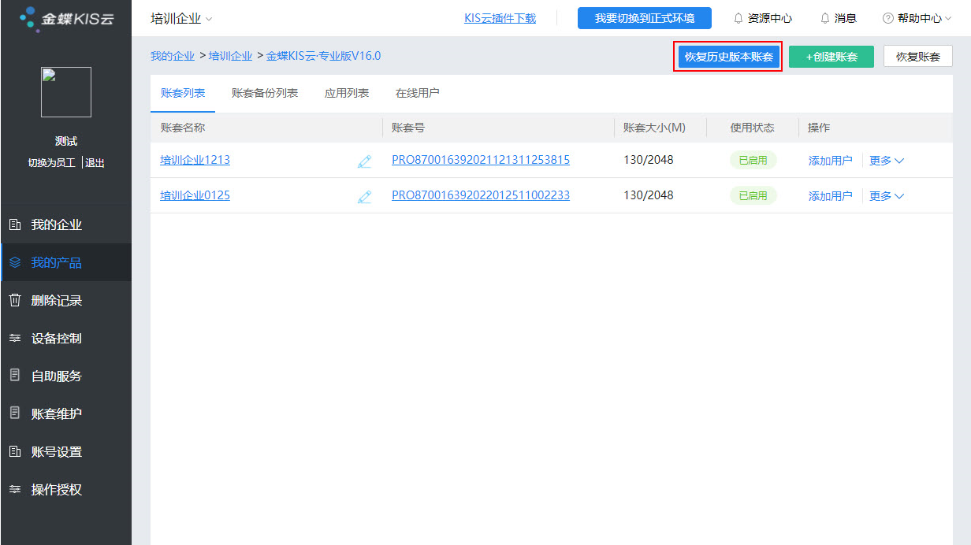Click 金蝶KIS云·专业版V16.0 in the breadcrumb
Screen dimensions: 971x545
pos(324,56)
